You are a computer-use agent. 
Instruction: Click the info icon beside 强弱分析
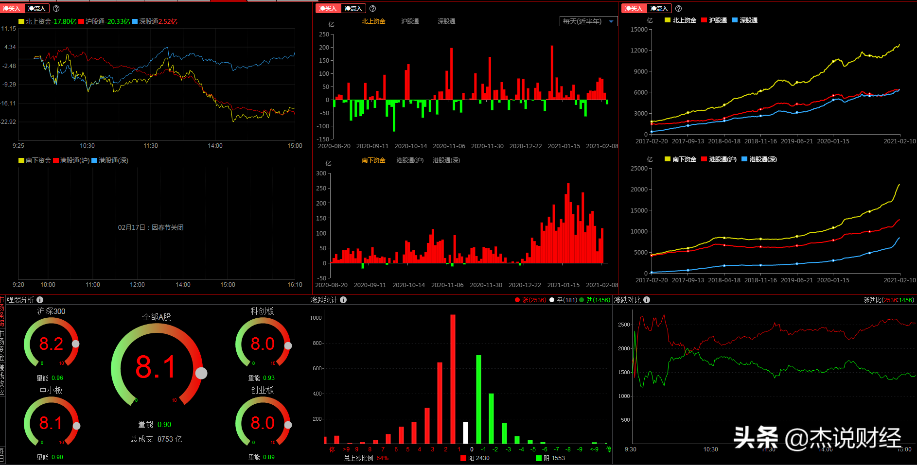pos(40,300)
